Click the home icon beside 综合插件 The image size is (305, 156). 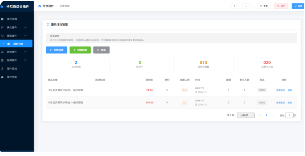point(39,6)
